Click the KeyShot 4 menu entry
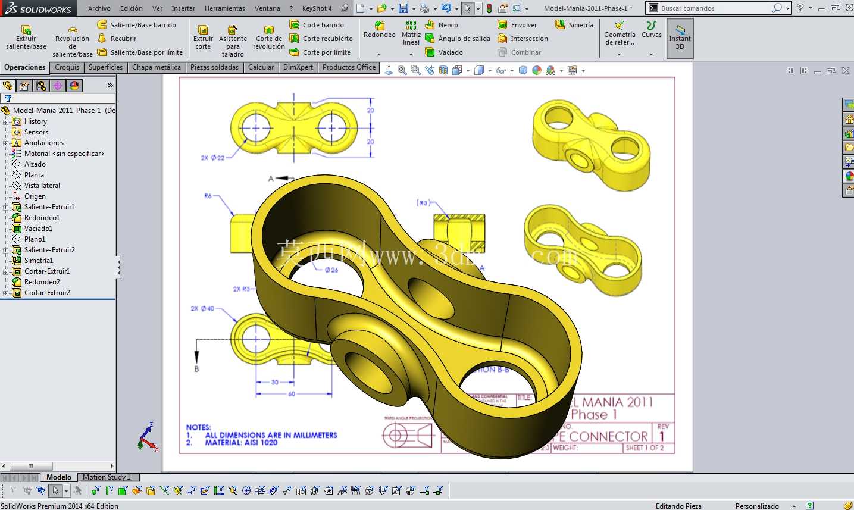This screenshot has height=510, width=854. point(317,8)
